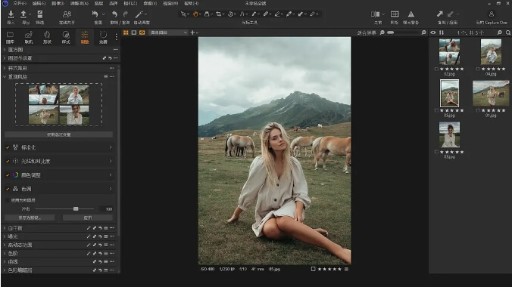
Task: Click the viewer zoom slider handle
Action: pos(390,32)
